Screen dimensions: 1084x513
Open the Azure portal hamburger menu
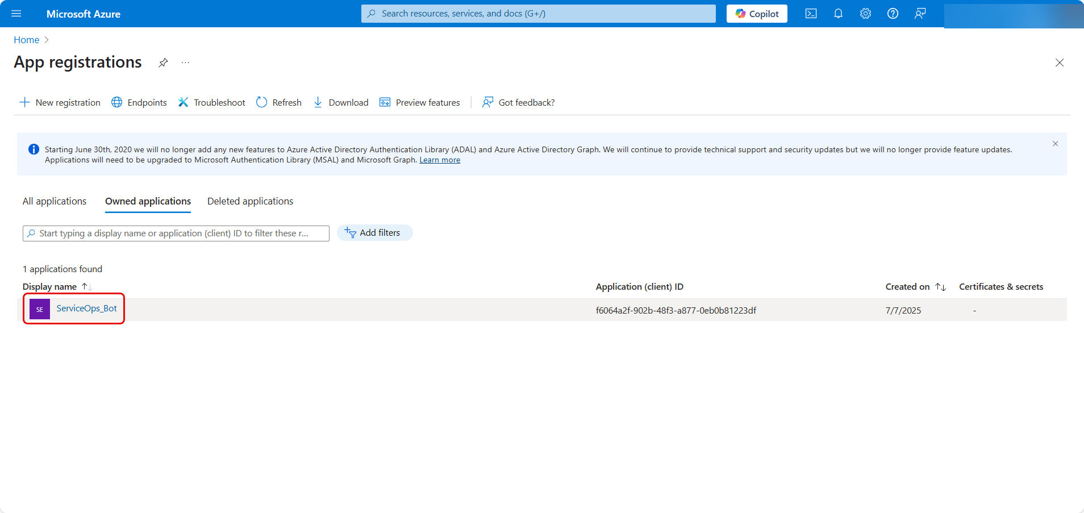[16, 14]
